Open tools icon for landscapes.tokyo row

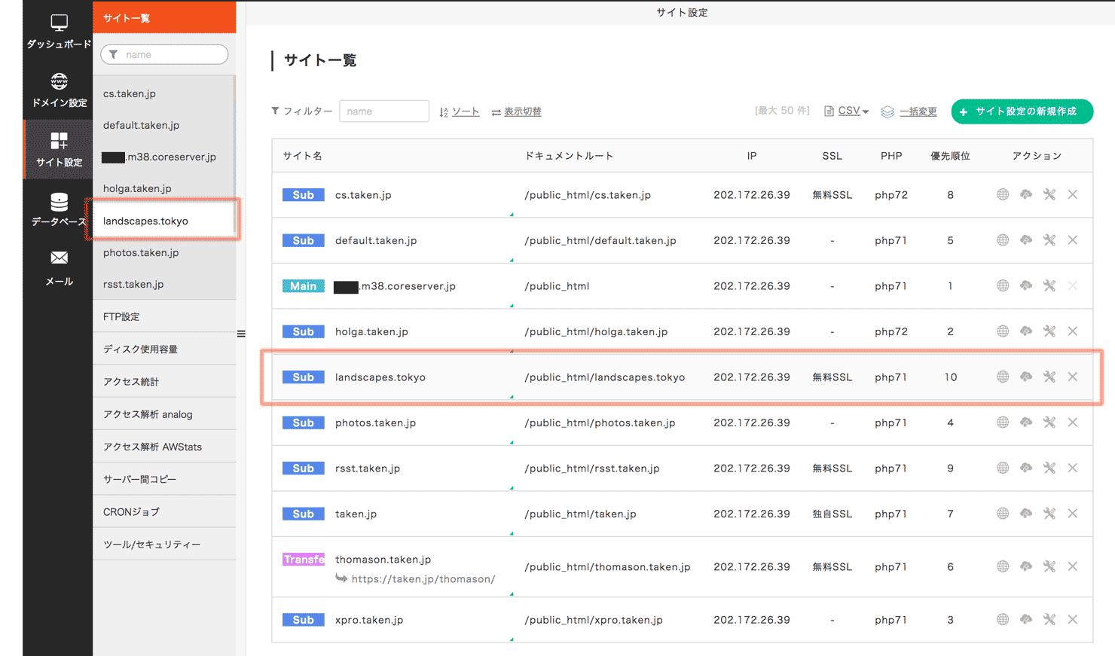(x=1049, y=377)
